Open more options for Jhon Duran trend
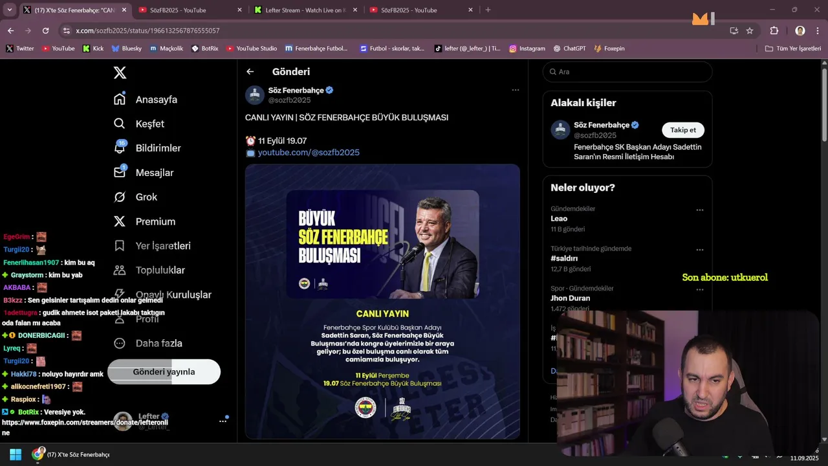The width and height of the screenshot is (828, 466). [699, 289]
